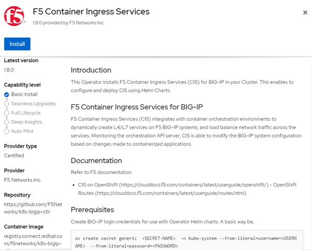Click the Documentation section heading

96,161
